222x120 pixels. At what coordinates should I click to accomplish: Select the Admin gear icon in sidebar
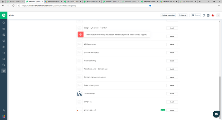coord(4,71)
